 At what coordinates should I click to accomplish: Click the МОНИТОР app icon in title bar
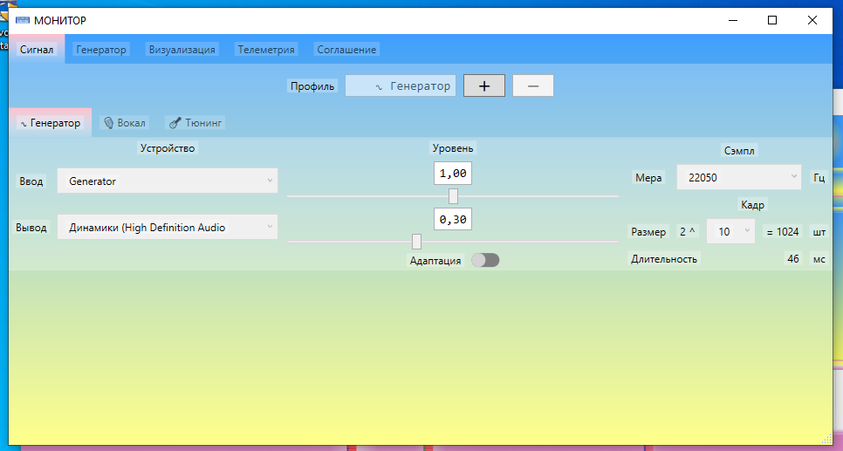pyautogui.click(x=22, y=20)
